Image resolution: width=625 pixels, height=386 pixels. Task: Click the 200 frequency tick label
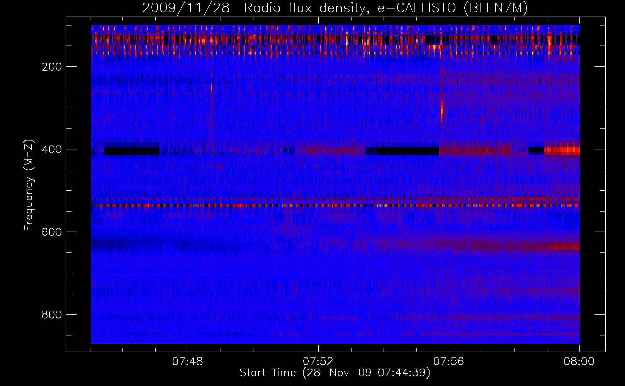click(x=52, y=67)
